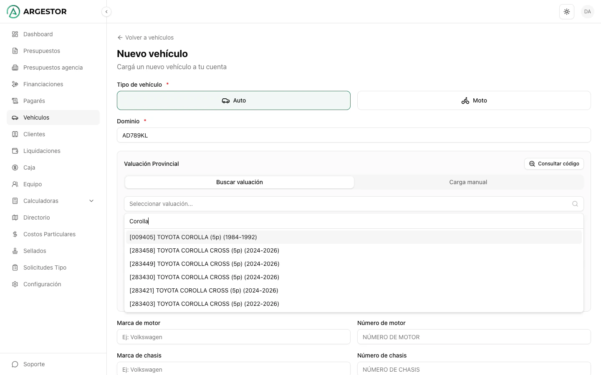601x375 pixels.
Task: Focus the Número de motor field
Action: click(474, 337)
